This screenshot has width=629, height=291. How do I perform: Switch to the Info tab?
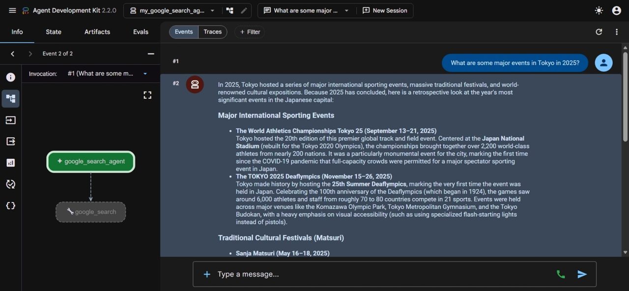point(17,31)
